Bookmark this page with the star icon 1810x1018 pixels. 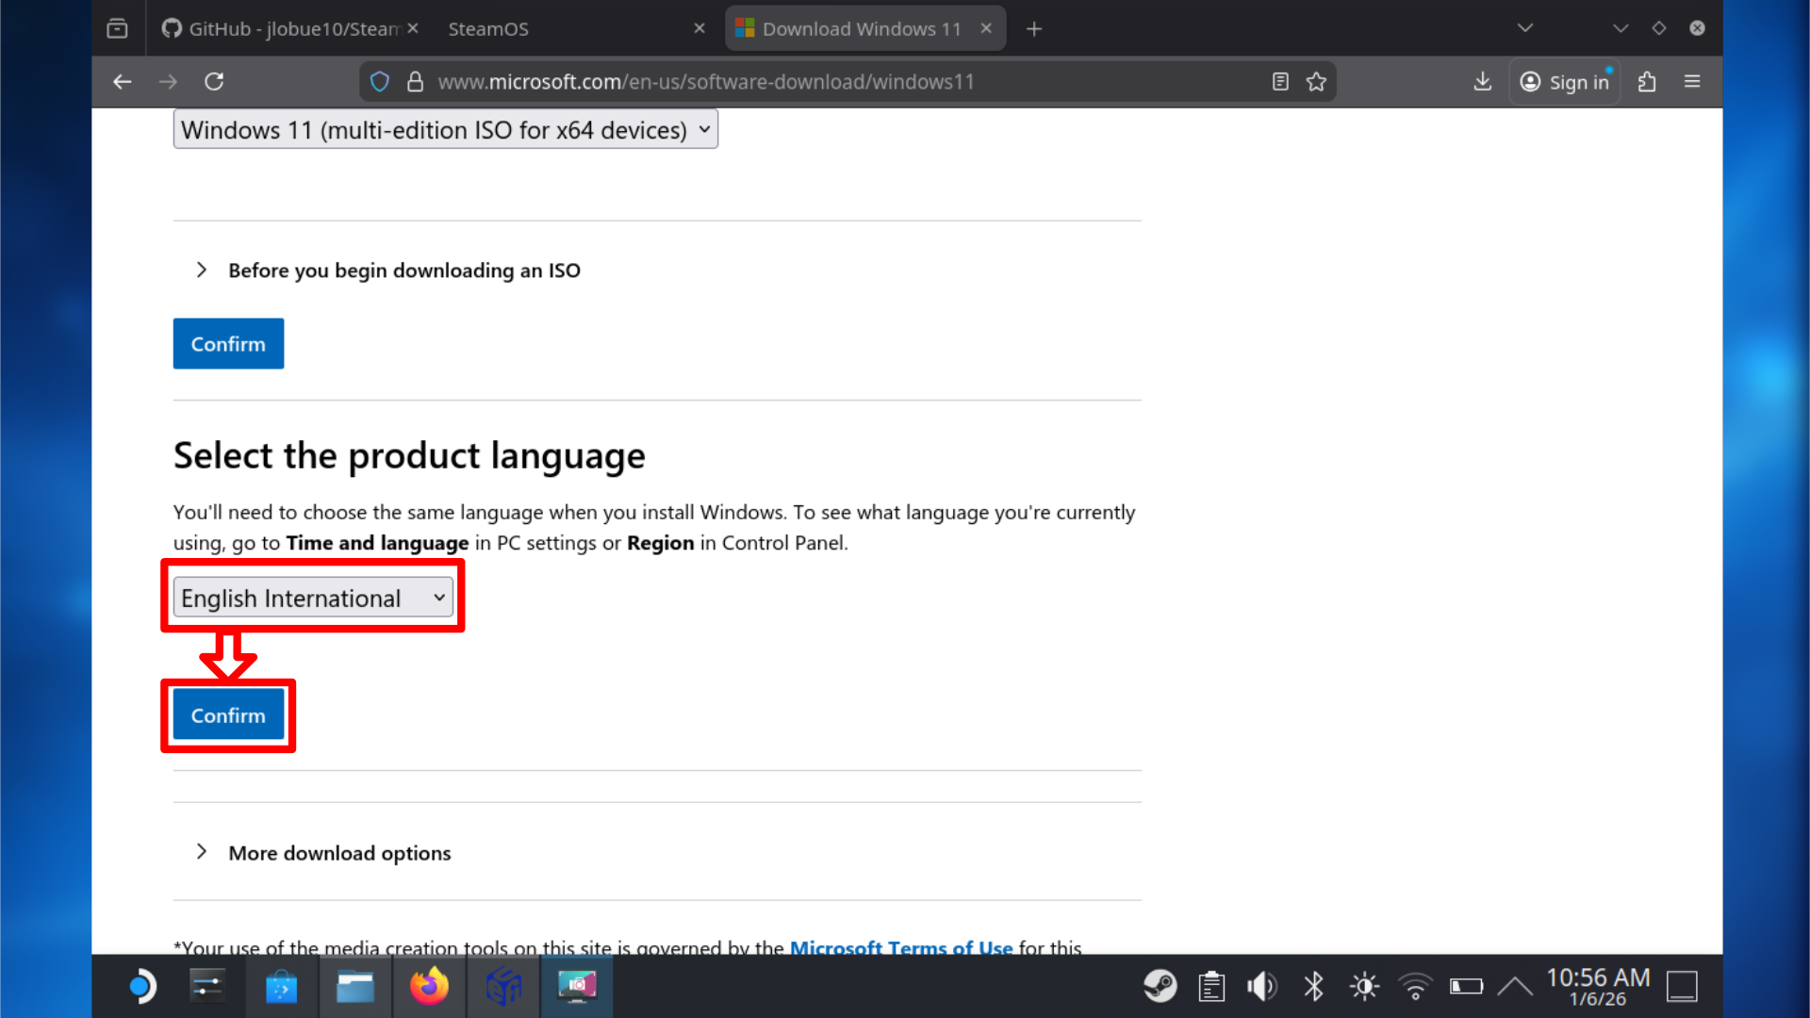1316,82
